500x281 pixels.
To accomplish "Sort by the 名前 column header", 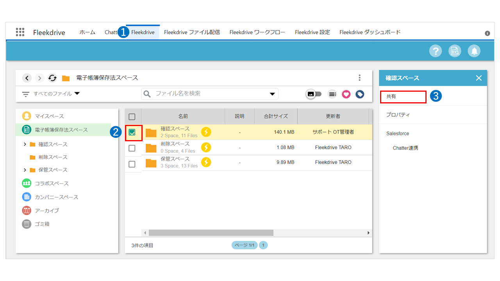I will 183,116.
